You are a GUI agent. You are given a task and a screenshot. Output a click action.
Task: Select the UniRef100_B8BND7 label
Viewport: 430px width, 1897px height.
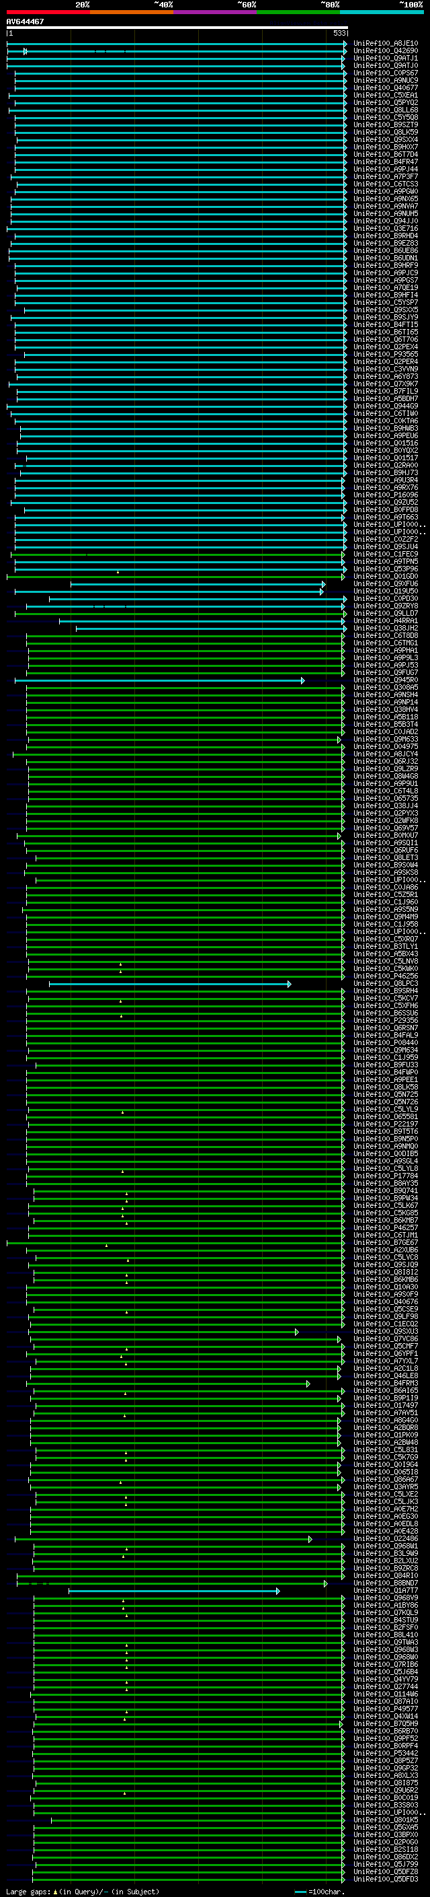click(x=386, y=1583)
